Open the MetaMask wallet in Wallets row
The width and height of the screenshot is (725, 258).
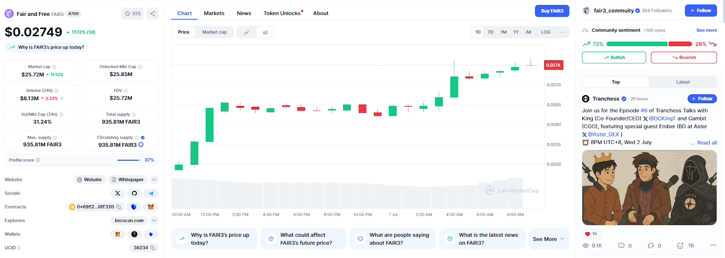(x=118, y=234)
